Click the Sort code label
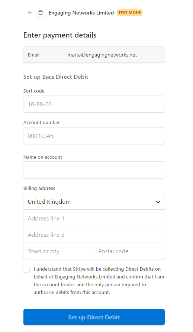193x332 pixels. 34,91
